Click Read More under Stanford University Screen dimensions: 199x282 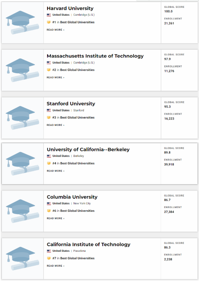[55, 125]
